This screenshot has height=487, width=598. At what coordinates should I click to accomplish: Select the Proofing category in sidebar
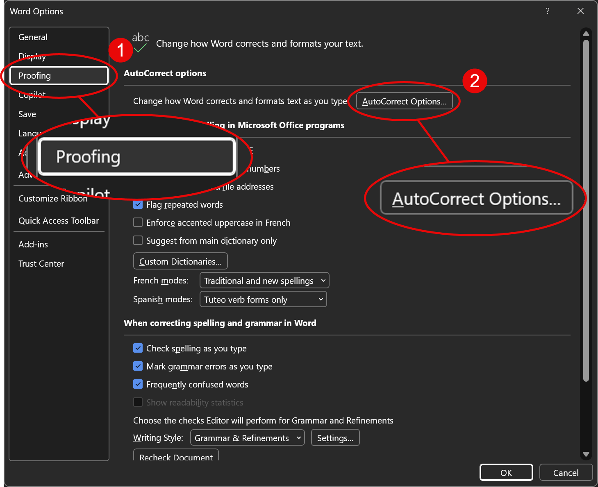[59, 76]
